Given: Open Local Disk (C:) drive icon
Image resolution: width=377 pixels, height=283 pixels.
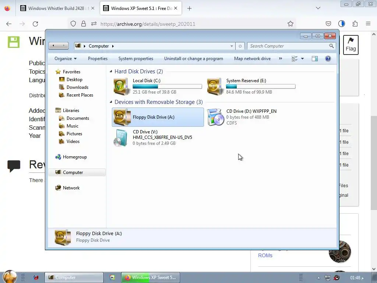Looking at the screenshot, I should pos(121,86).
